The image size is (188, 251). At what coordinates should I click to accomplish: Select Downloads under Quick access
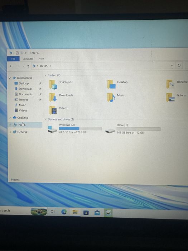[x=25, y=89]
